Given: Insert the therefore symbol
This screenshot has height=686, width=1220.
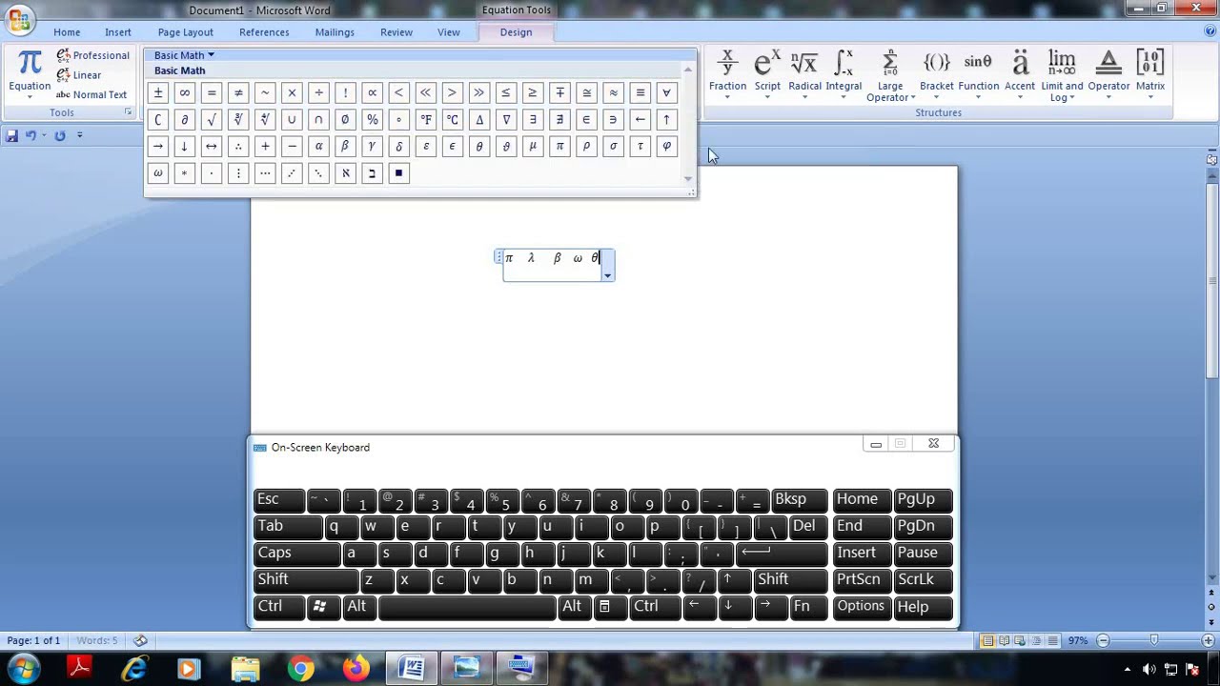Looking at the screenshot, I should pos(238,146).
